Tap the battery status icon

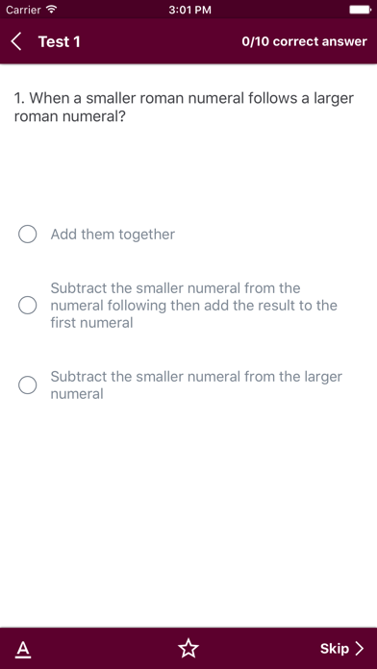point(360,10)
